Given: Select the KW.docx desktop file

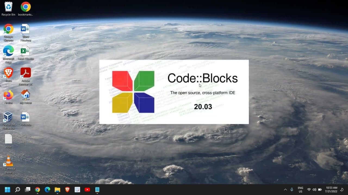Looking at the screenshot, I should click(x=26, y=119).
